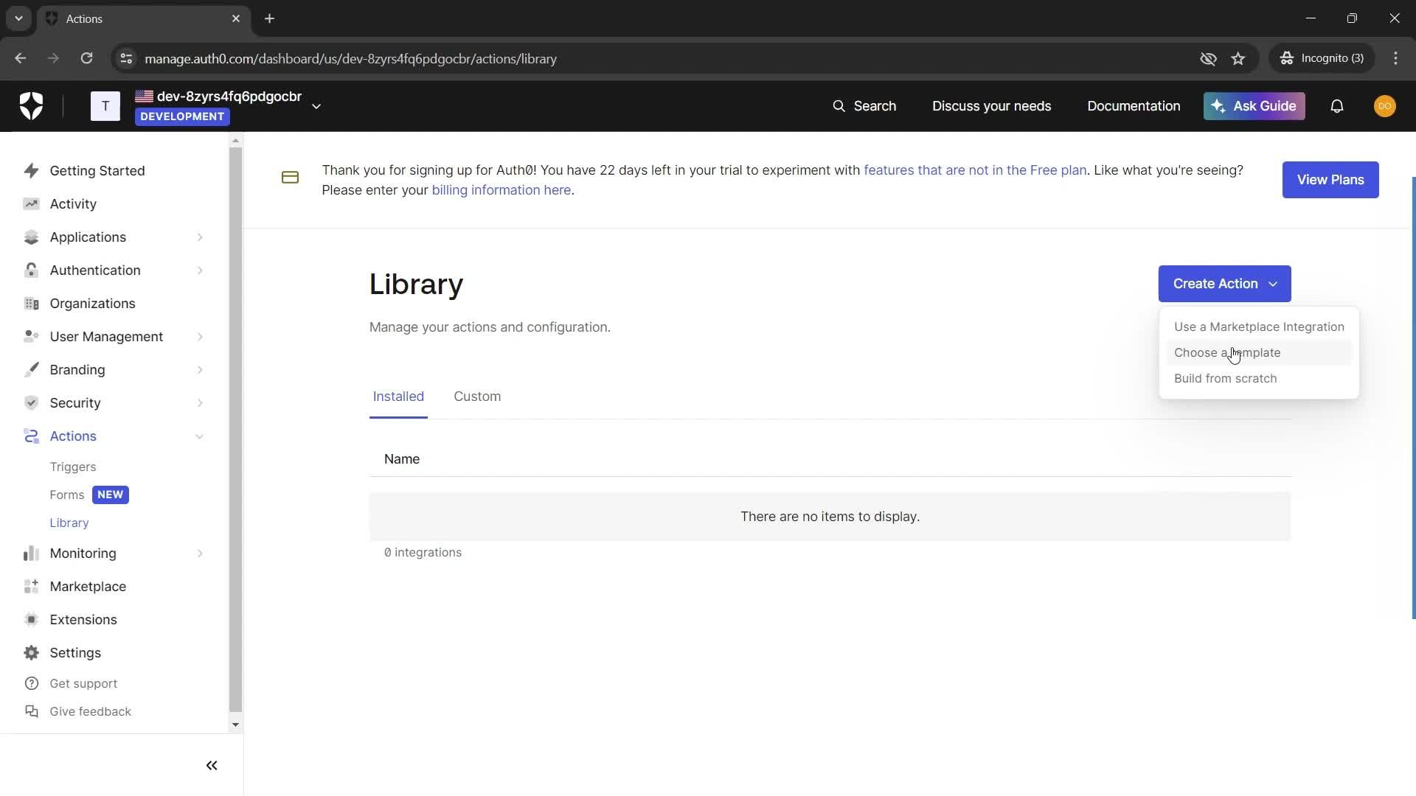The height and width of the screenshot is (796, 1416).
Task: Open Chrome three-dot menu
Action: pos(1395,58)
